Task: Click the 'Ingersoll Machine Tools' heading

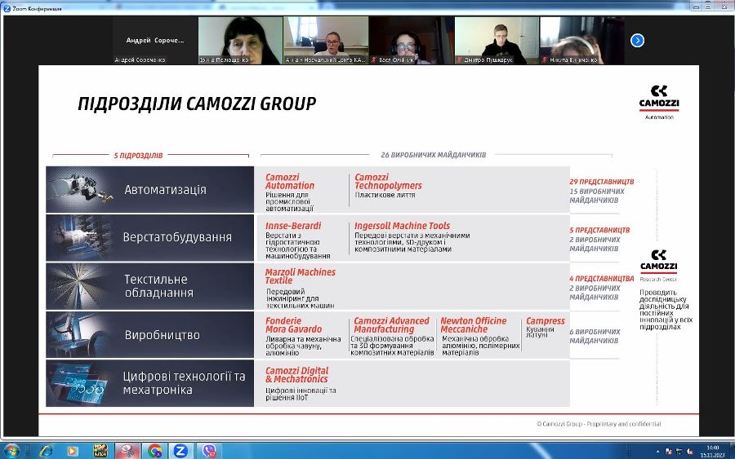Action: (402, 226)
